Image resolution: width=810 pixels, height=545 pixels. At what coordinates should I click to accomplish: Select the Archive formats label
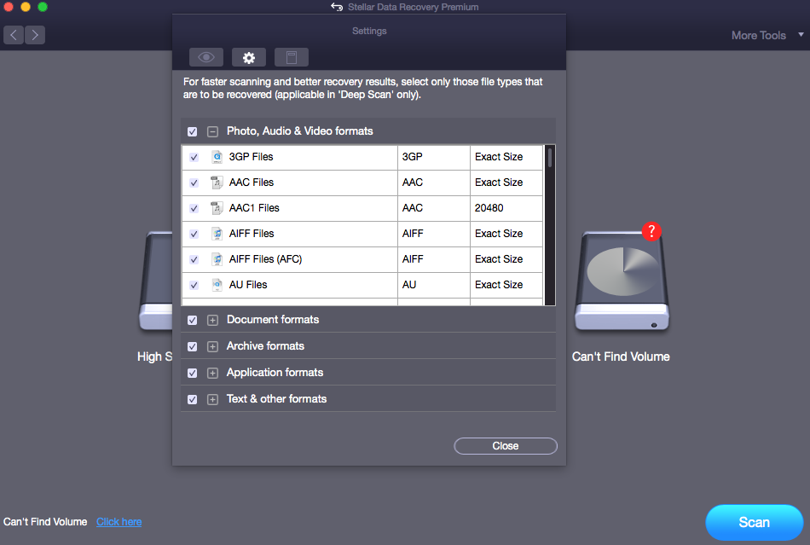[265, 345]
